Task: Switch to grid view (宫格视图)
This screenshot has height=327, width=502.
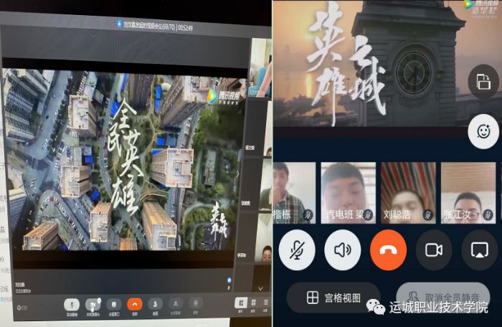Action: coord(333,298)
